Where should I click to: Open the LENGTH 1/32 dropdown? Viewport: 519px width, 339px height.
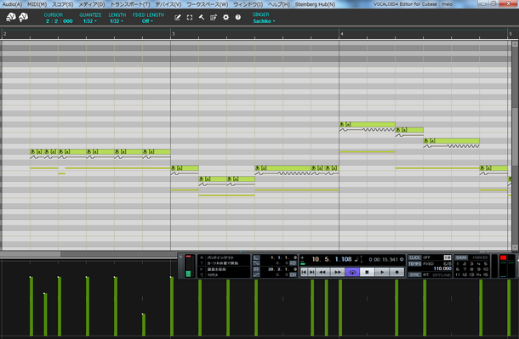coord(117,21)
